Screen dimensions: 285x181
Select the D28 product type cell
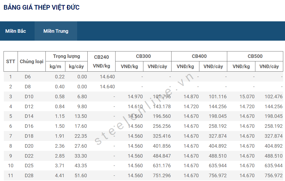(29, 175)
